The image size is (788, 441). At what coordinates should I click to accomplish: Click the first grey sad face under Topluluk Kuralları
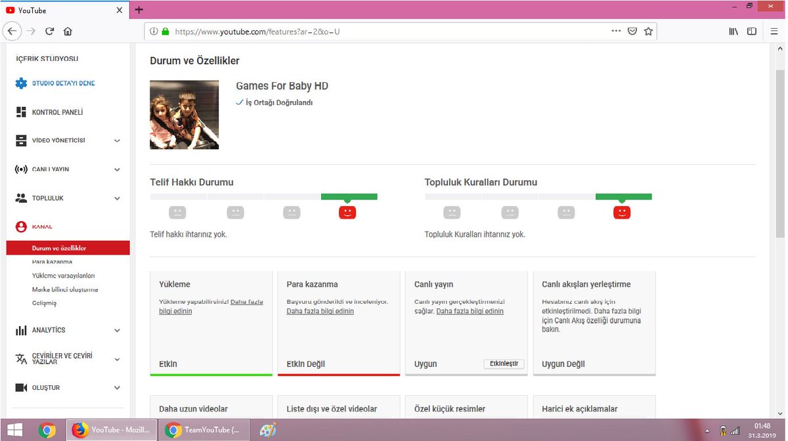pos(451,212)
